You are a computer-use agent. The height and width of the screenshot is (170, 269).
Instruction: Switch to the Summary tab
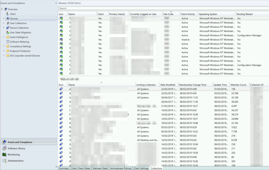click(64, 168)
